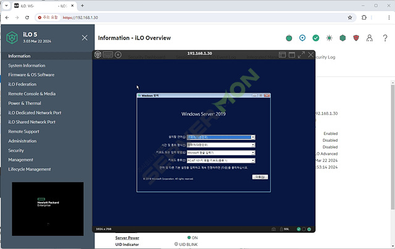The width and height of the screenshot is (395, 249).
Task: Expand remote console to full screen
Action: [301, 55]
